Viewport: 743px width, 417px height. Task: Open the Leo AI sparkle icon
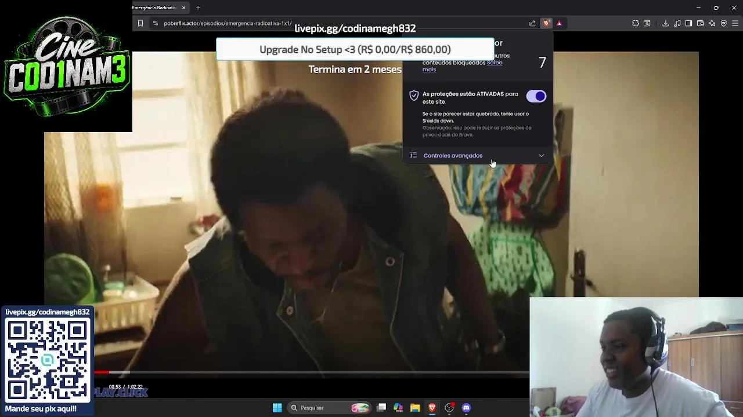pos(712,23)
